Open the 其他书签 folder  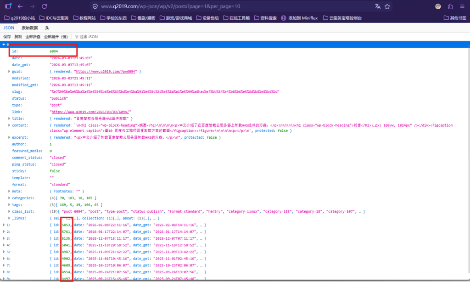point(456,17)
